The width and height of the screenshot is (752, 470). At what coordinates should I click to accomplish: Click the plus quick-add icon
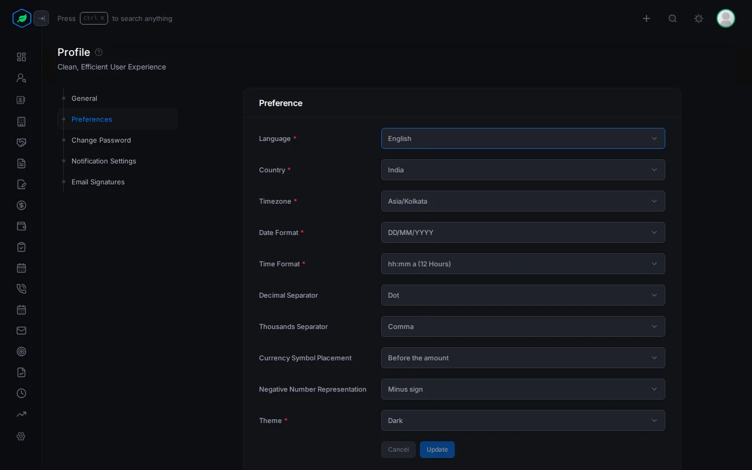[x=647, y=18]
